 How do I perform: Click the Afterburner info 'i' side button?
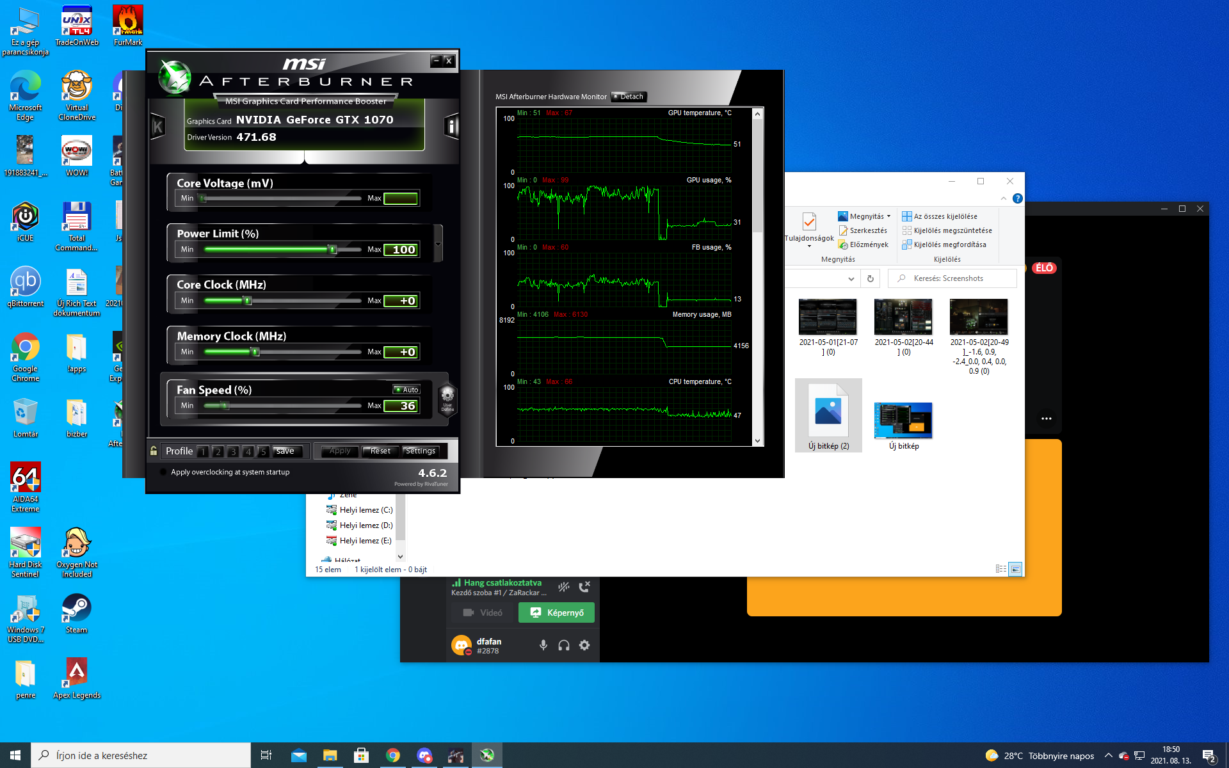(451, 126)
